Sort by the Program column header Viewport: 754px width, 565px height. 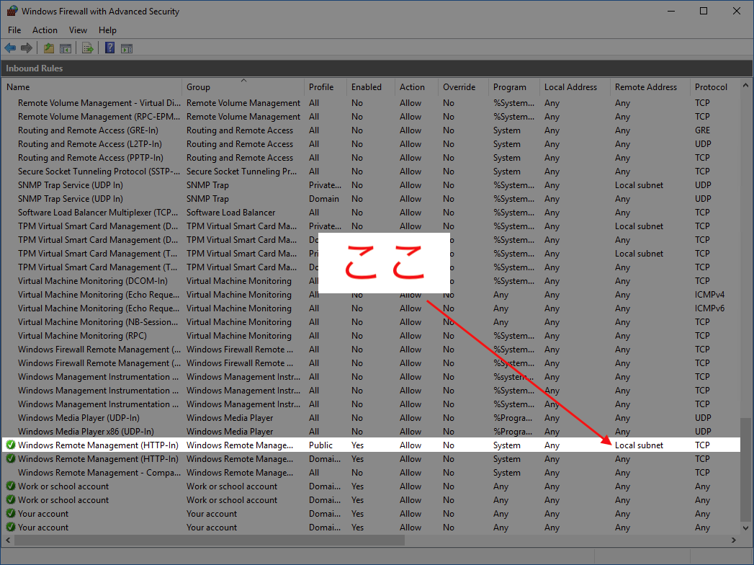pyautogui.click(x=514, y=87)
